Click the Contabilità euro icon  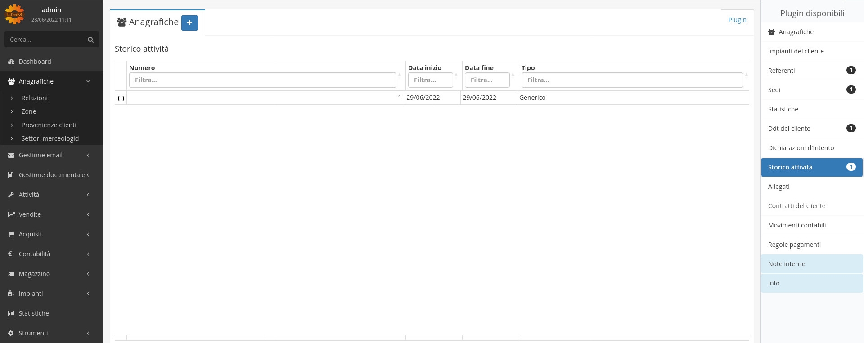click(x=10, y=254)
